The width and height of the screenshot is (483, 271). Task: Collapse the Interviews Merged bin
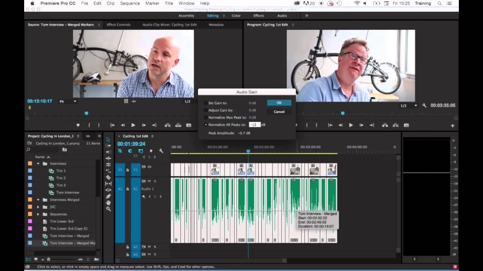coord(38,200)
